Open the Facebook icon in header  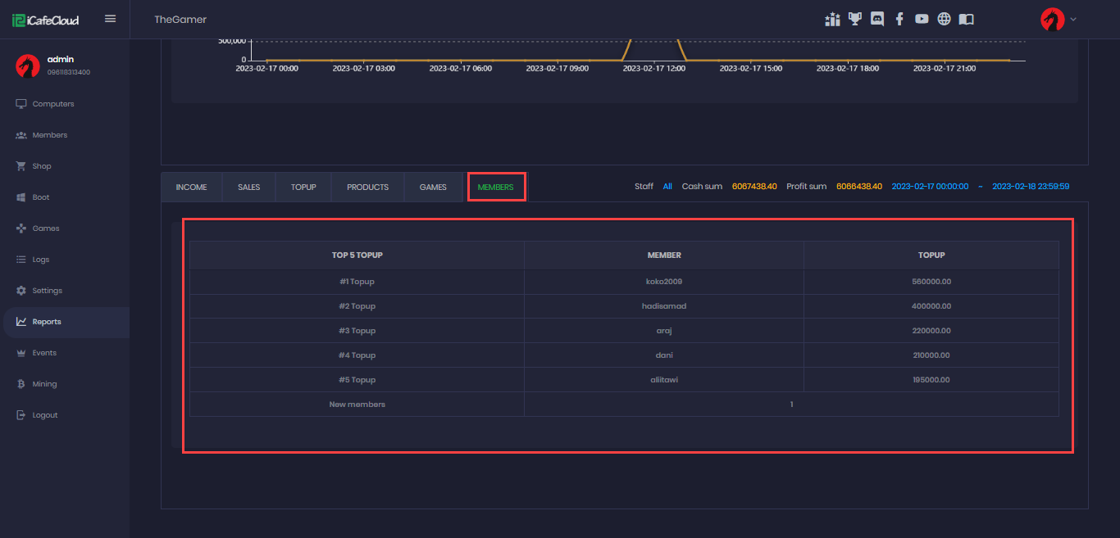point(899,19)
